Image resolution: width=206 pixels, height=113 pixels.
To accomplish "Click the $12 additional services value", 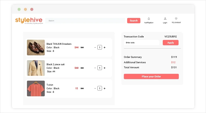I will [x=173, y=62].
